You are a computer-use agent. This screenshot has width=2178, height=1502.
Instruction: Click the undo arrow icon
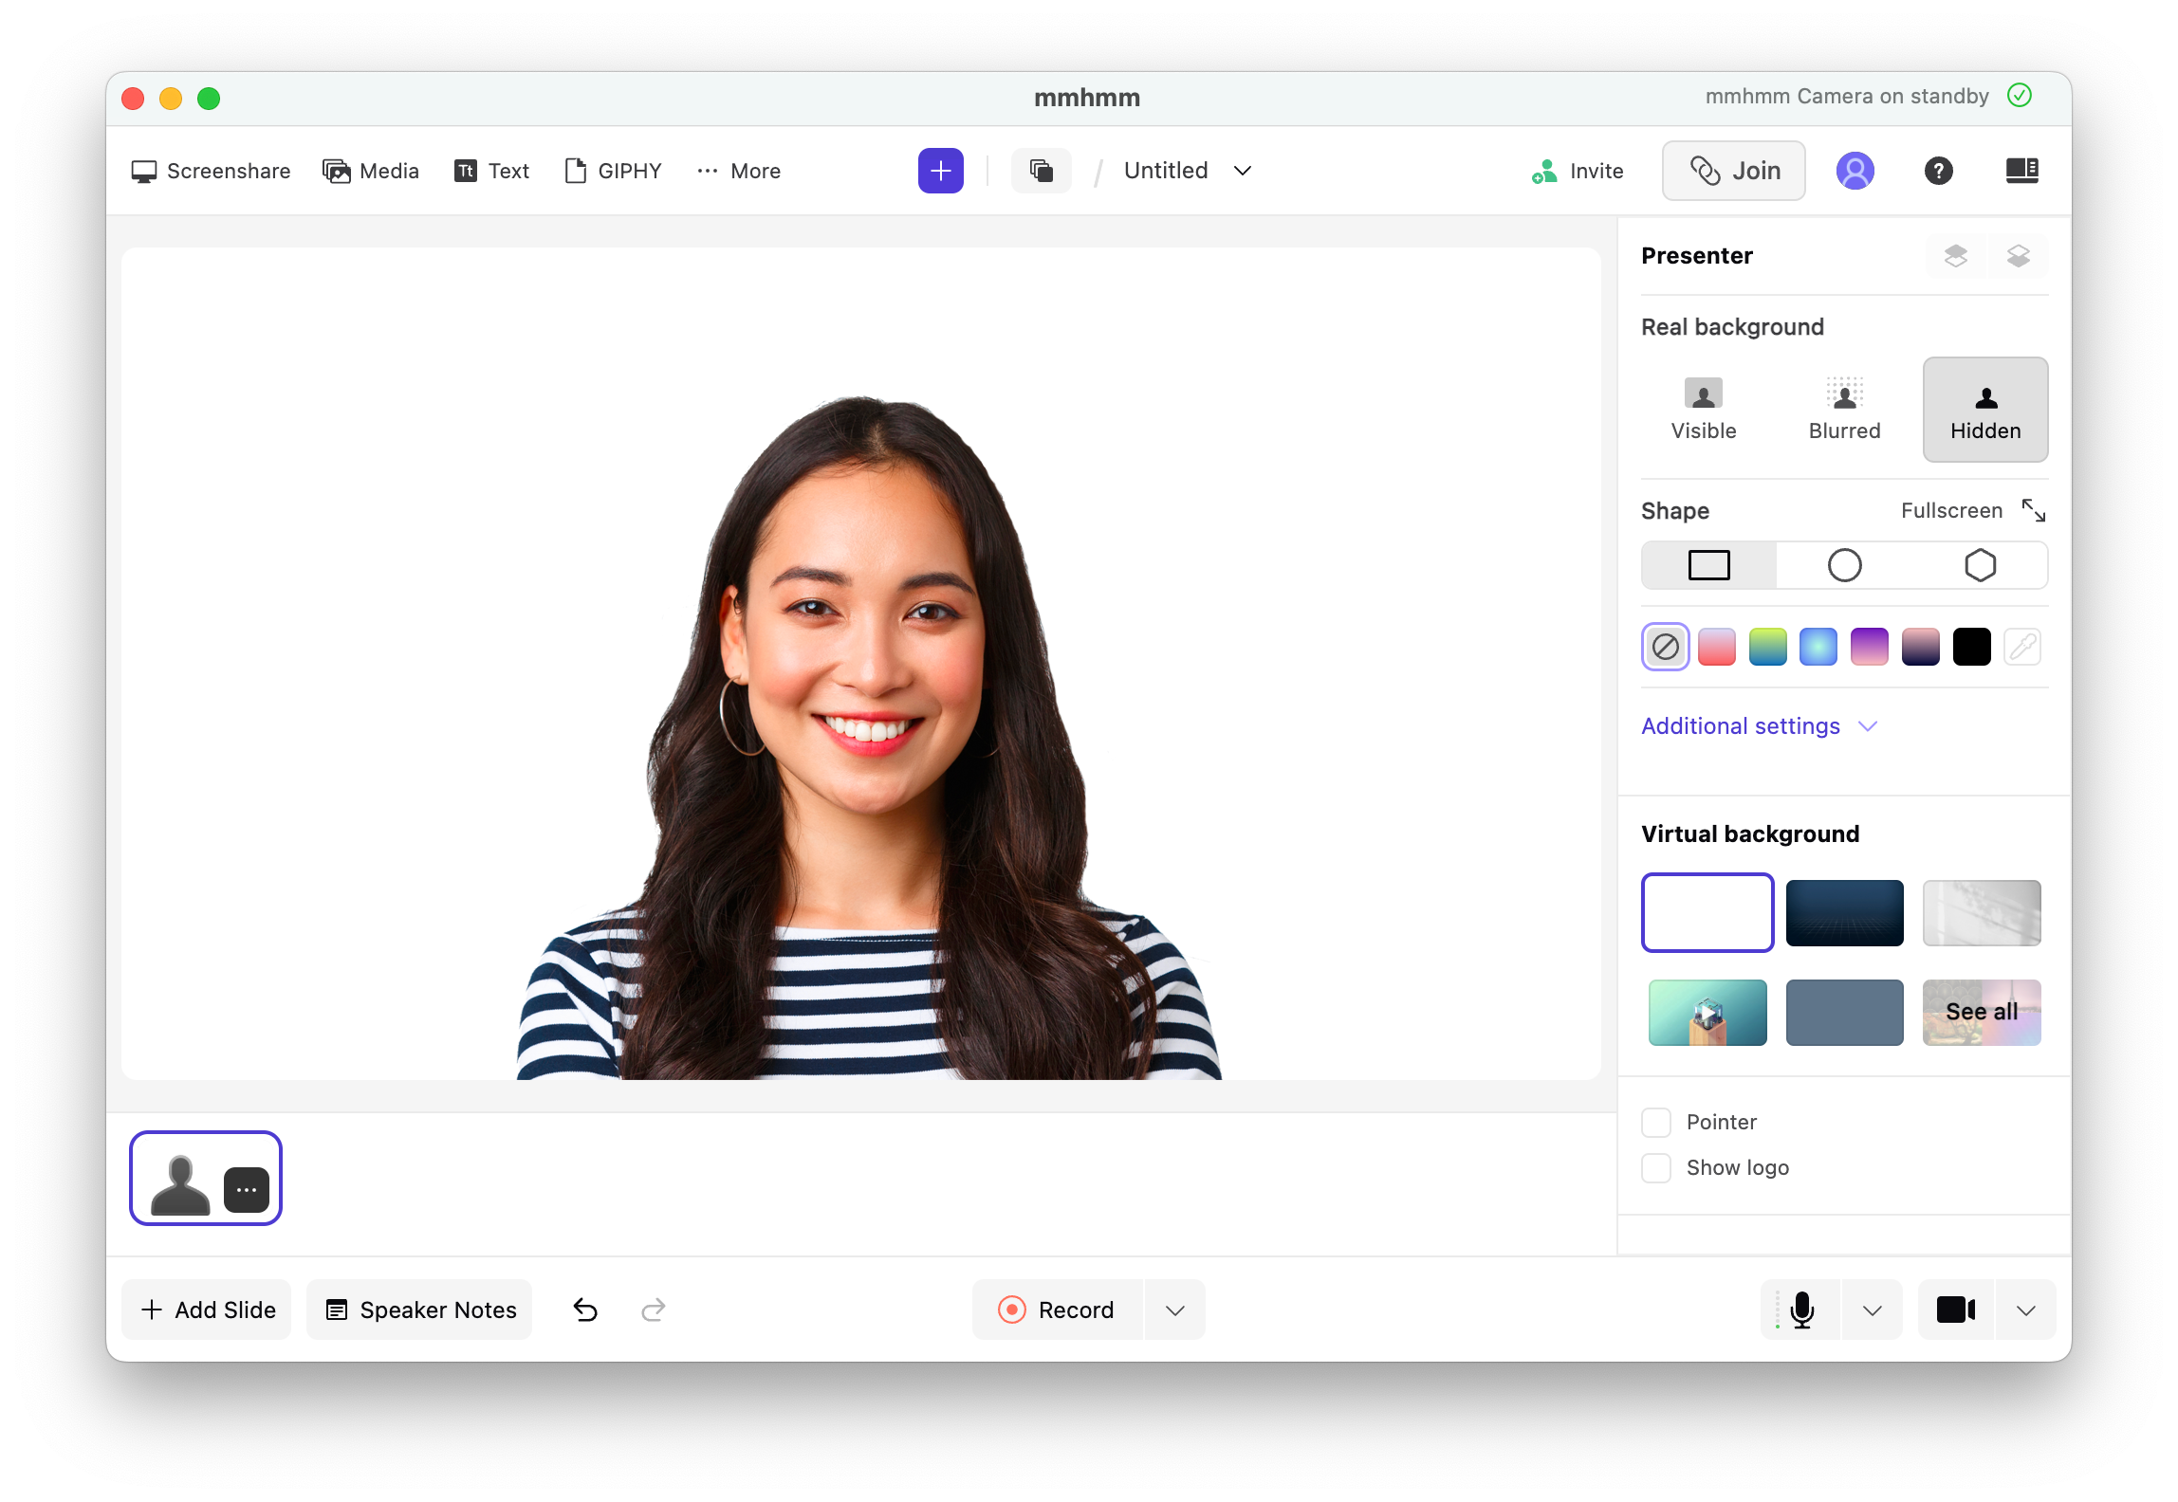click(x=585, y=1310)
